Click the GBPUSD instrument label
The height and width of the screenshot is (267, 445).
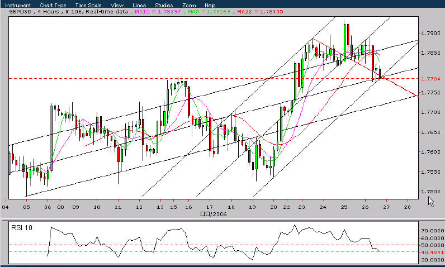[x=20, y=12]
